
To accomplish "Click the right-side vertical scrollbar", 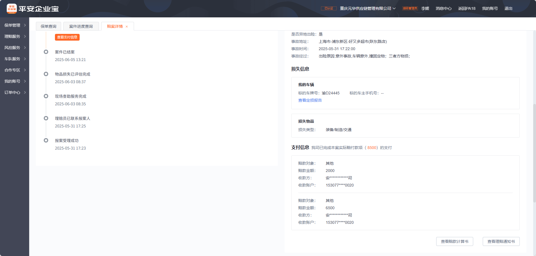I will pyautogui.click(x=534, y=153).
